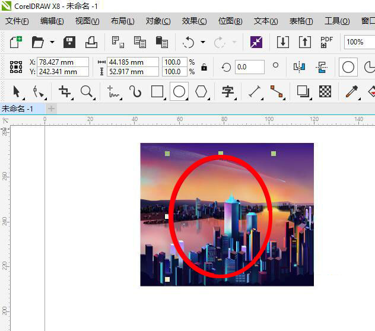Edit the width field 44.185 mm
Viewport: 375px width, 331px height.
(133, 62)
